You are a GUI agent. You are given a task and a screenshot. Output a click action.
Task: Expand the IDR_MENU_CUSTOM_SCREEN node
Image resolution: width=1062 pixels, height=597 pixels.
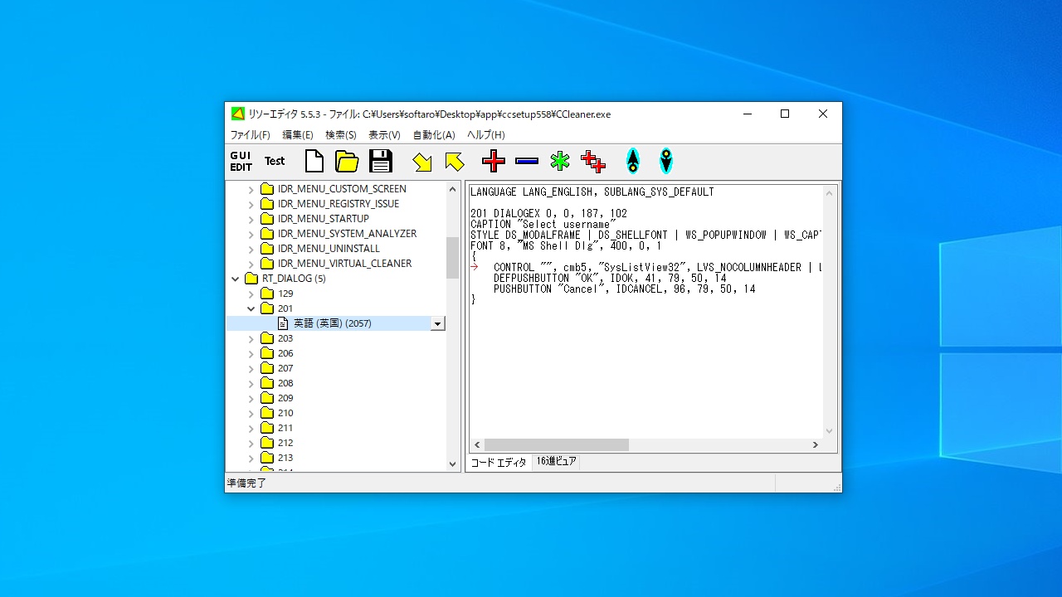coord(251,189)
